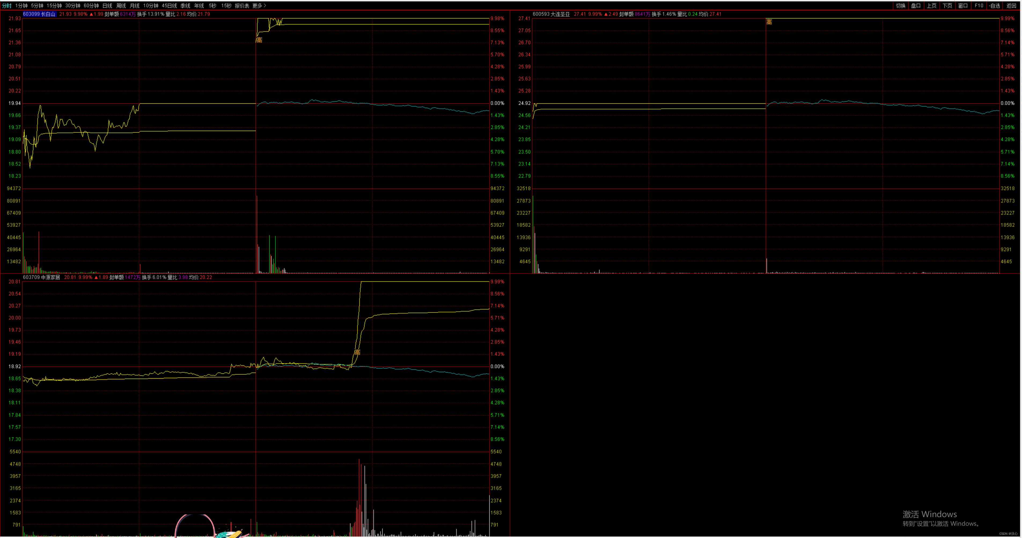This screenshot has height=538, width=1022.
Task: Select the 45日线 period tab
Action: (x=170, y=6)
